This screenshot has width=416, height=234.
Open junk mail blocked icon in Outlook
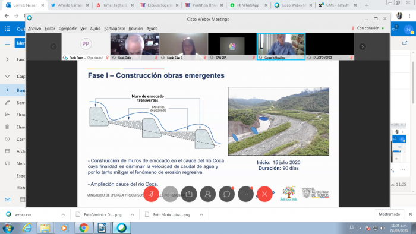click(7, 139)
